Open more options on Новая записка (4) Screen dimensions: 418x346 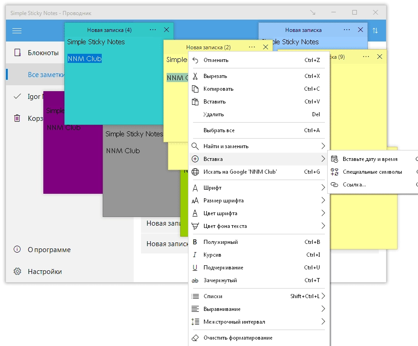pos(153,30)
